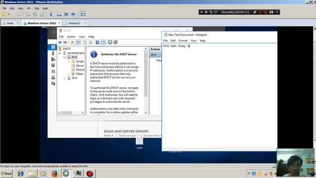Image resolution: width=316 pixels, height=178 pixels.
Task: Open Notepad Edit menu
Action: tap(173, 41)
